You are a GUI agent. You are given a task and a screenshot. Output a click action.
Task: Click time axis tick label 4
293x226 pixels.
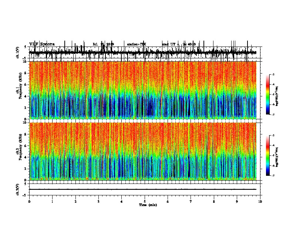pos(122,202)
